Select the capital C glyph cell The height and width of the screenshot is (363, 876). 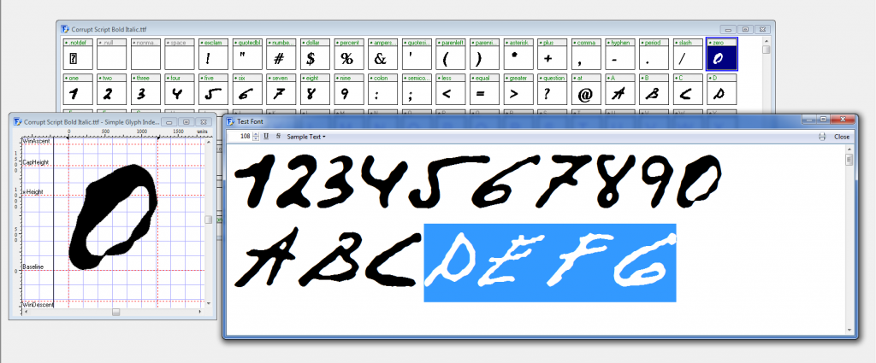point(688,89)
